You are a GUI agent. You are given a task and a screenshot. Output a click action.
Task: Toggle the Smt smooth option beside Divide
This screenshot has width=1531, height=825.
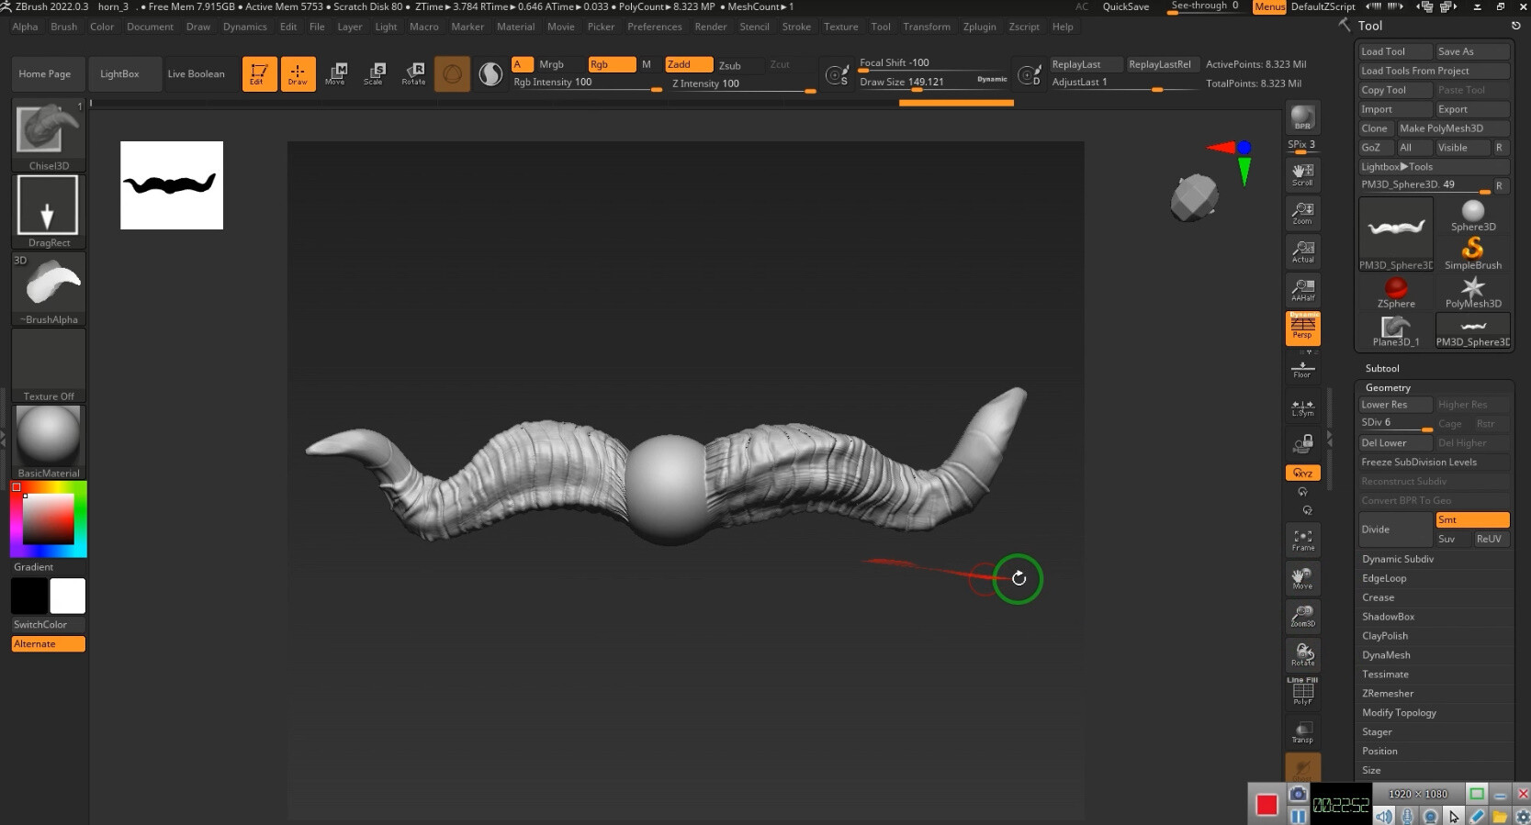[x=1472, y=519]
